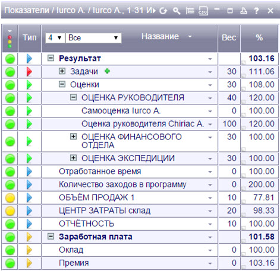
Task: Collapse the Результат tree node
Action: point(51,58)
